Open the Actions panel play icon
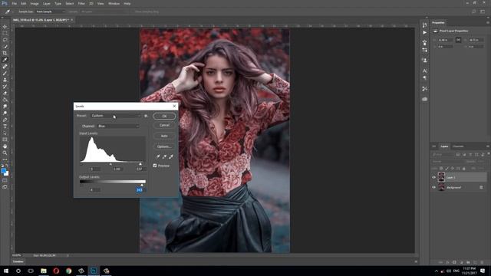491x276 pixels. [424, 32]
